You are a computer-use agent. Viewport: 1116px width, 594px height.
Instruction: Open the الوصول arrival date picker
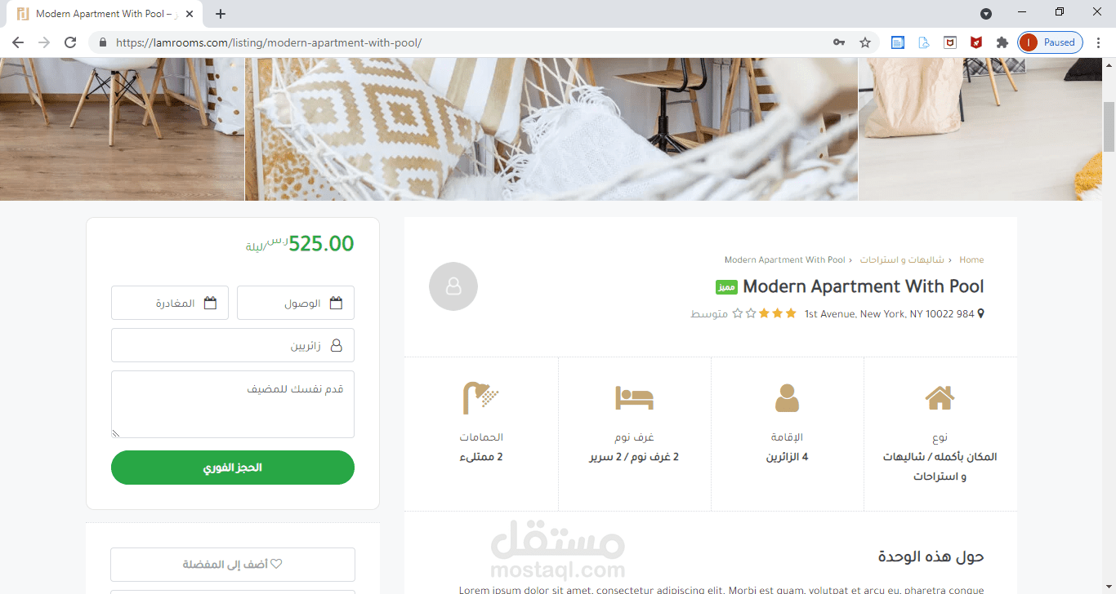[x=296, y=303]
